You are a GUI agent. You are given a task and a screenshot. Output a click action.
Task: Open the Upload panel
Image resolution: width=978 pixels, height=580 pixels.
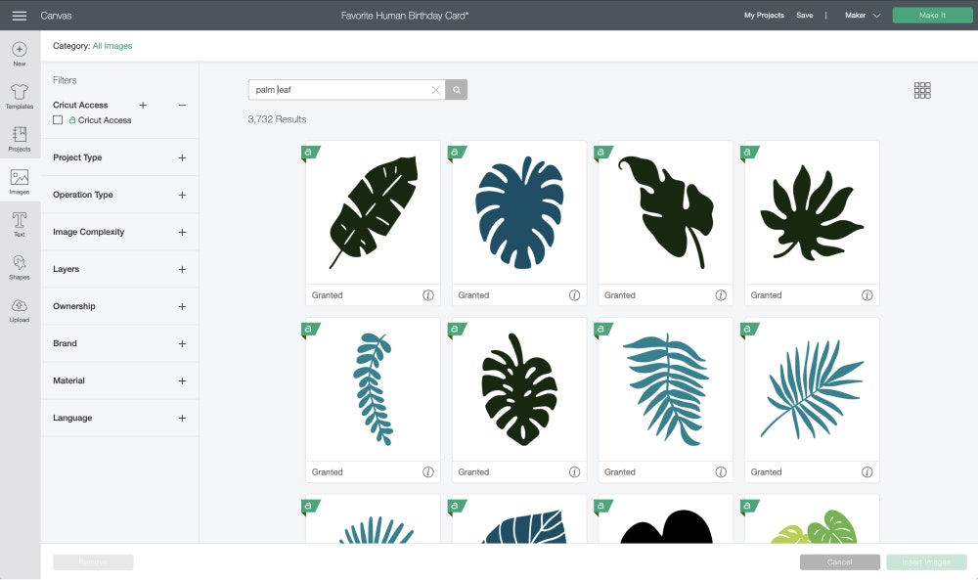point(20,310)
